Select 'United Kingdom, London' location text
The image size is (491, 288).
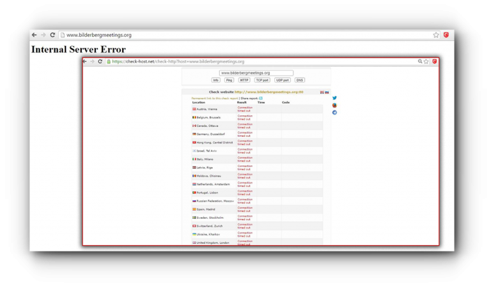coord(213,243)
